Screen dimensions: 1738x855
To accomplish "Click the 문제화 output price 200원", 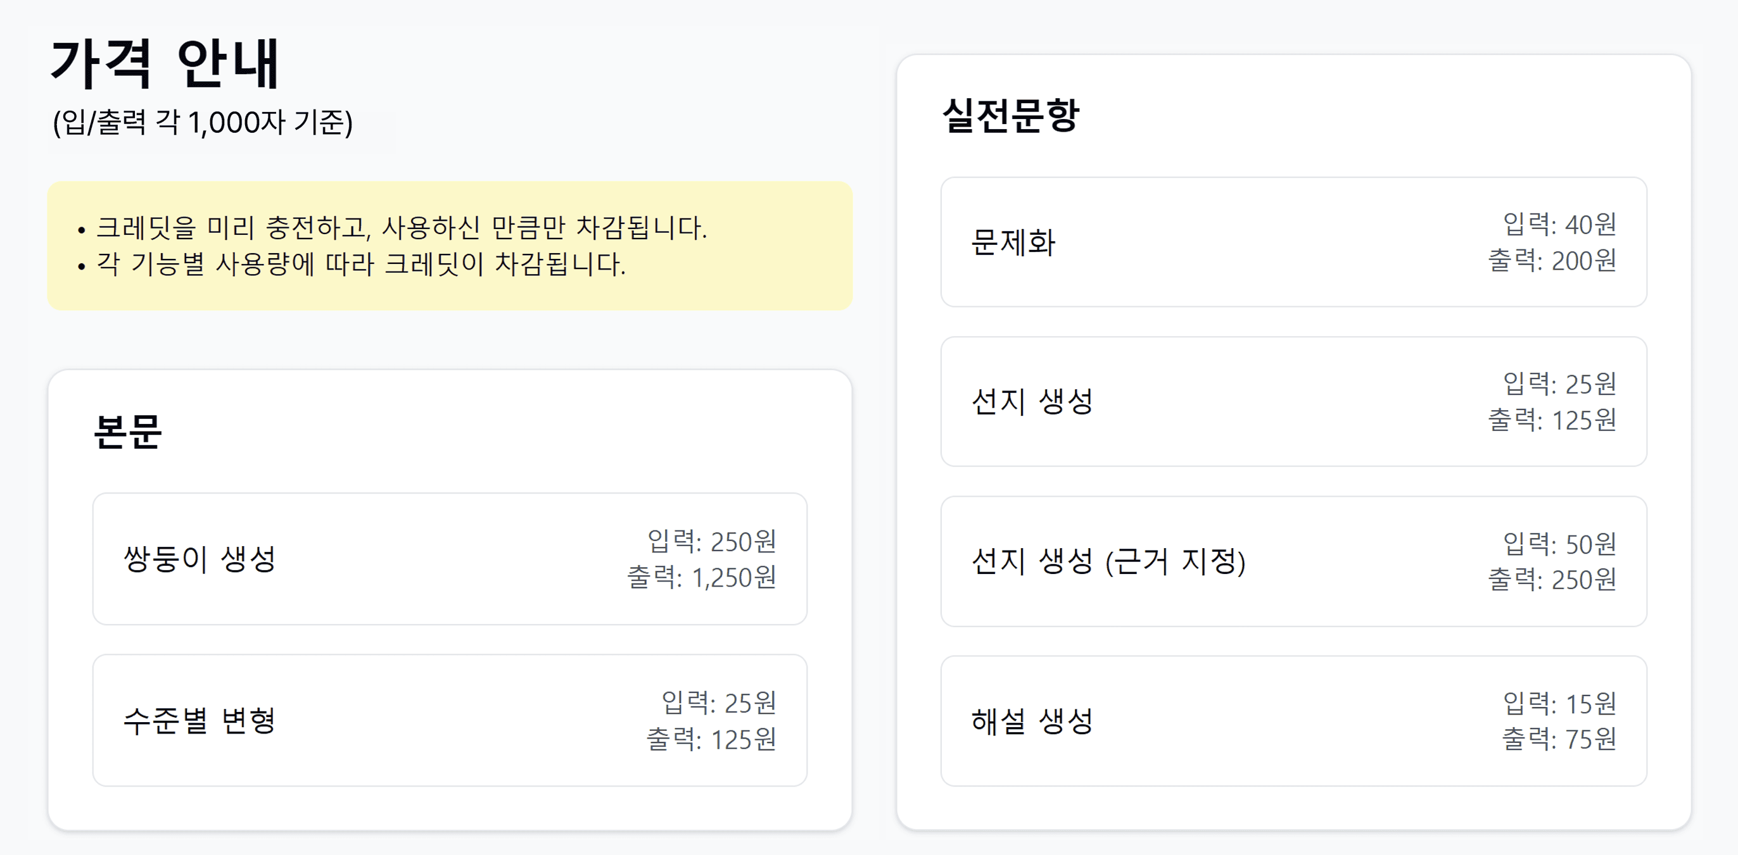I will coord(1552,260).
